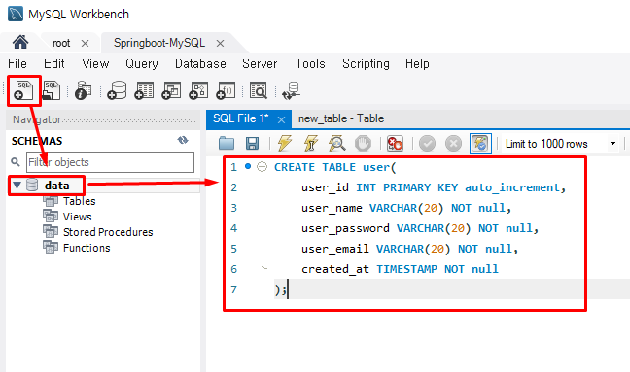Open the Tools menu

(x=311, y=64)
